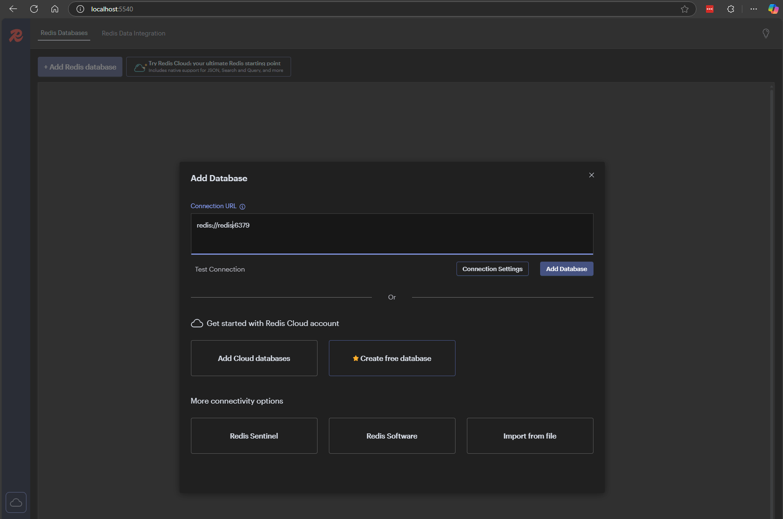Open the red extension icon in the toolbar
This screenshot has height=519, width=783.
coord(710,9)
